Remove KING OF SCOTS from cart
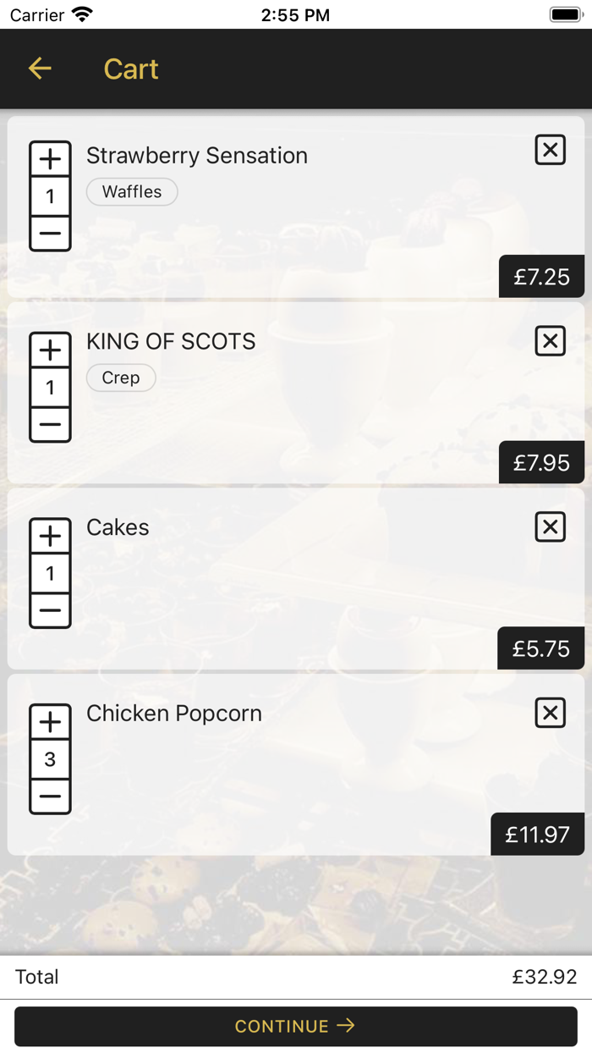Screen dimensions: 592x1053 [x=550, y=341]
